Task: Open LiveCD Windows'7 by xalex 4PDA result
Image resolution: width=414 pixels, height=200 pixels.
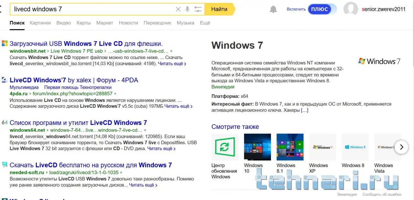Action: click(74, 80)
